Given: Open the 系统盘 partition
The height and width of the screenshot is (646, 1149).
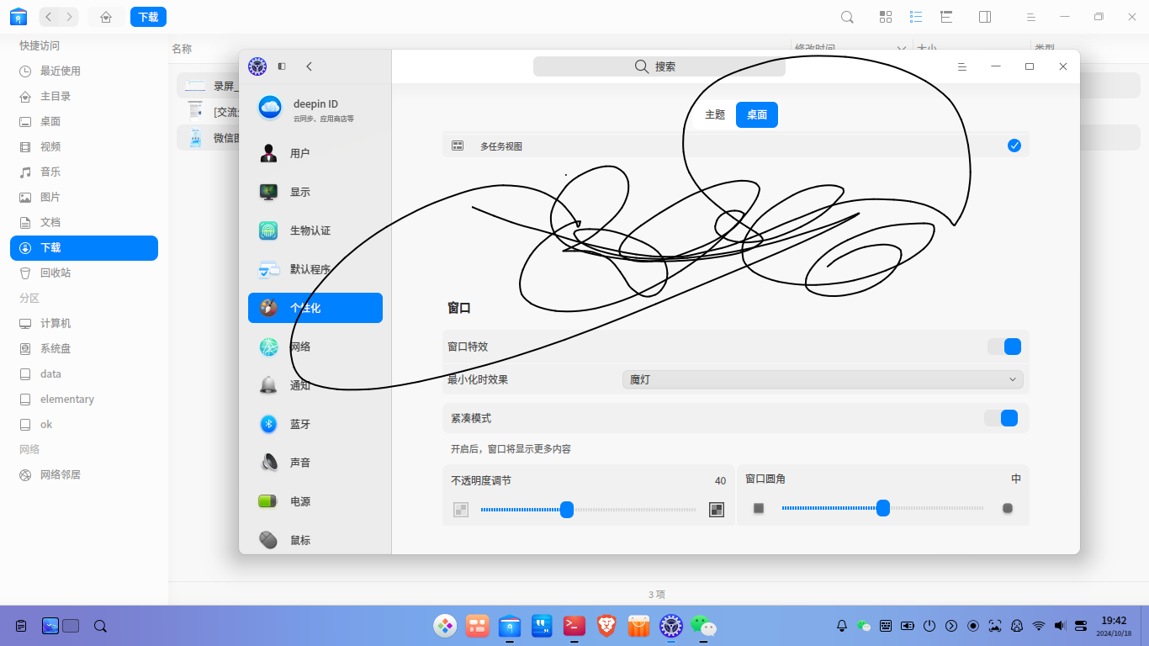Looking at the screenshot, I should [84, 348].
